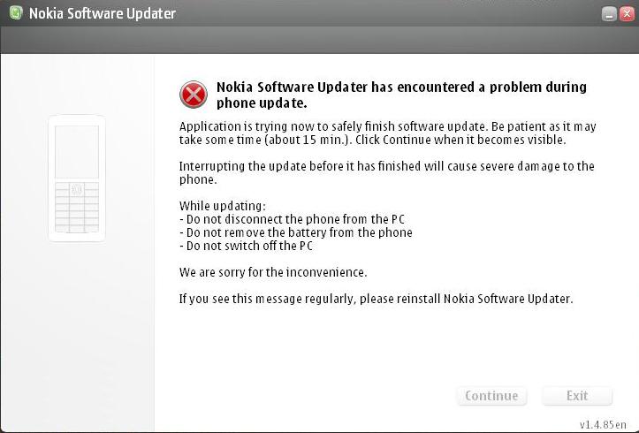This screenshot has width=639, height=433.
Task: Click the red error X icon
Action: 193,94
